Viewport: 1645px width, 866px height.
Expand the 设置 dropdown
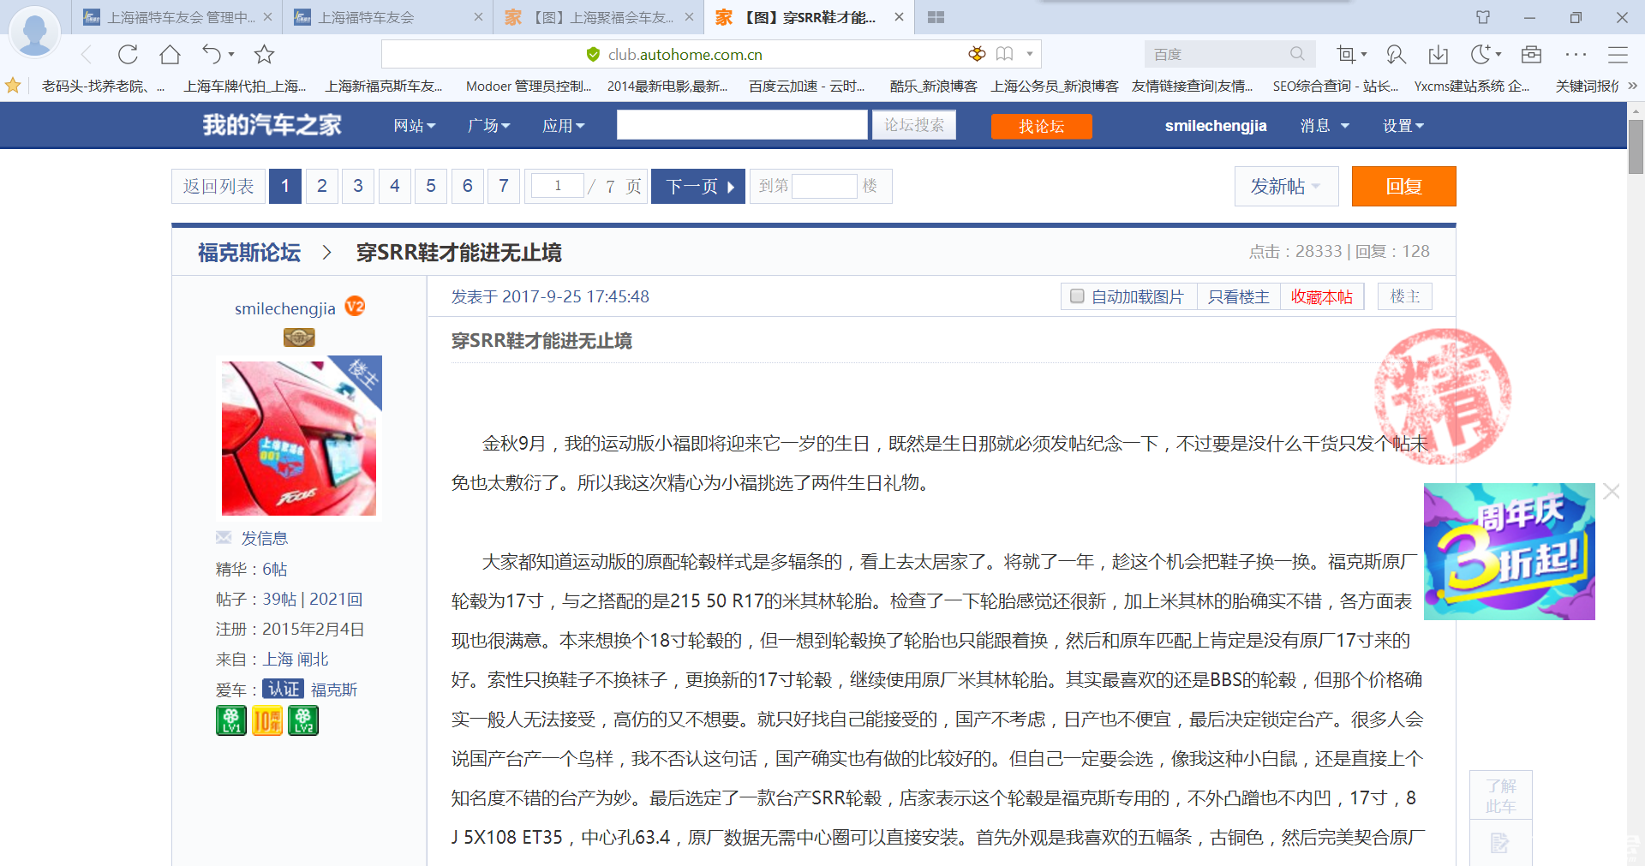1403,126
